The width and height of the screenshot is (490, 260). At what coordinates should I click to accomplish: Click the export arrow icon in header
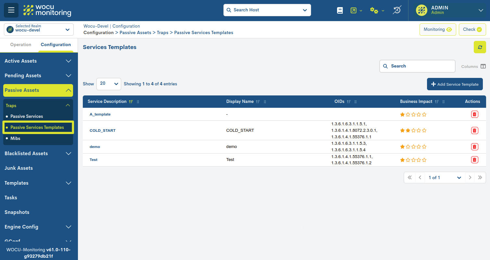[x=353, y=10]
